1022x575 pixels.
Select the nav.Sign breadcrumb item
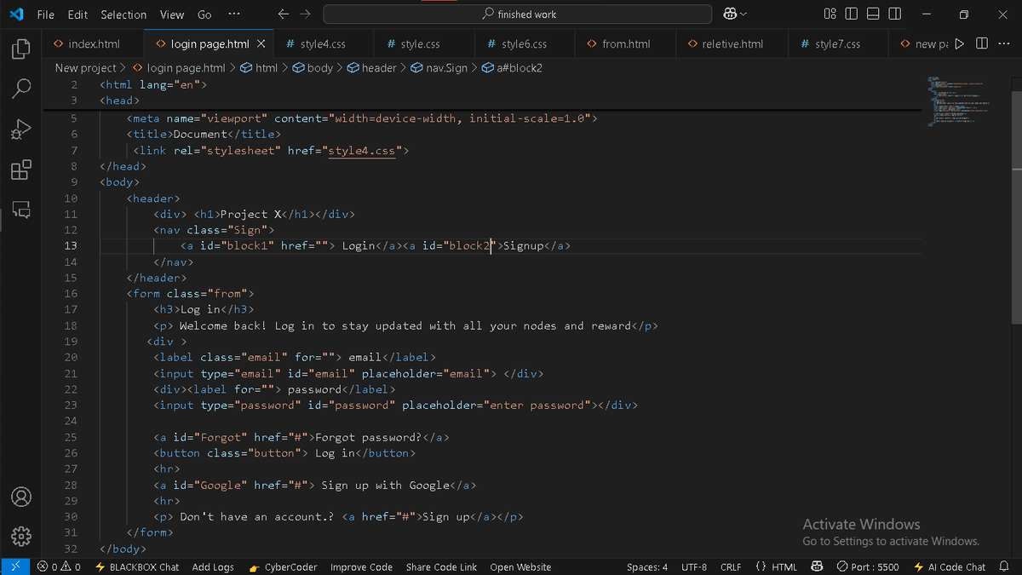point(439,67)
